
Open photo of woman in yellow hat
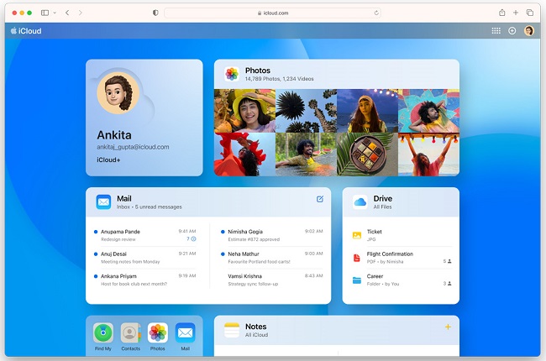point(244,111)
